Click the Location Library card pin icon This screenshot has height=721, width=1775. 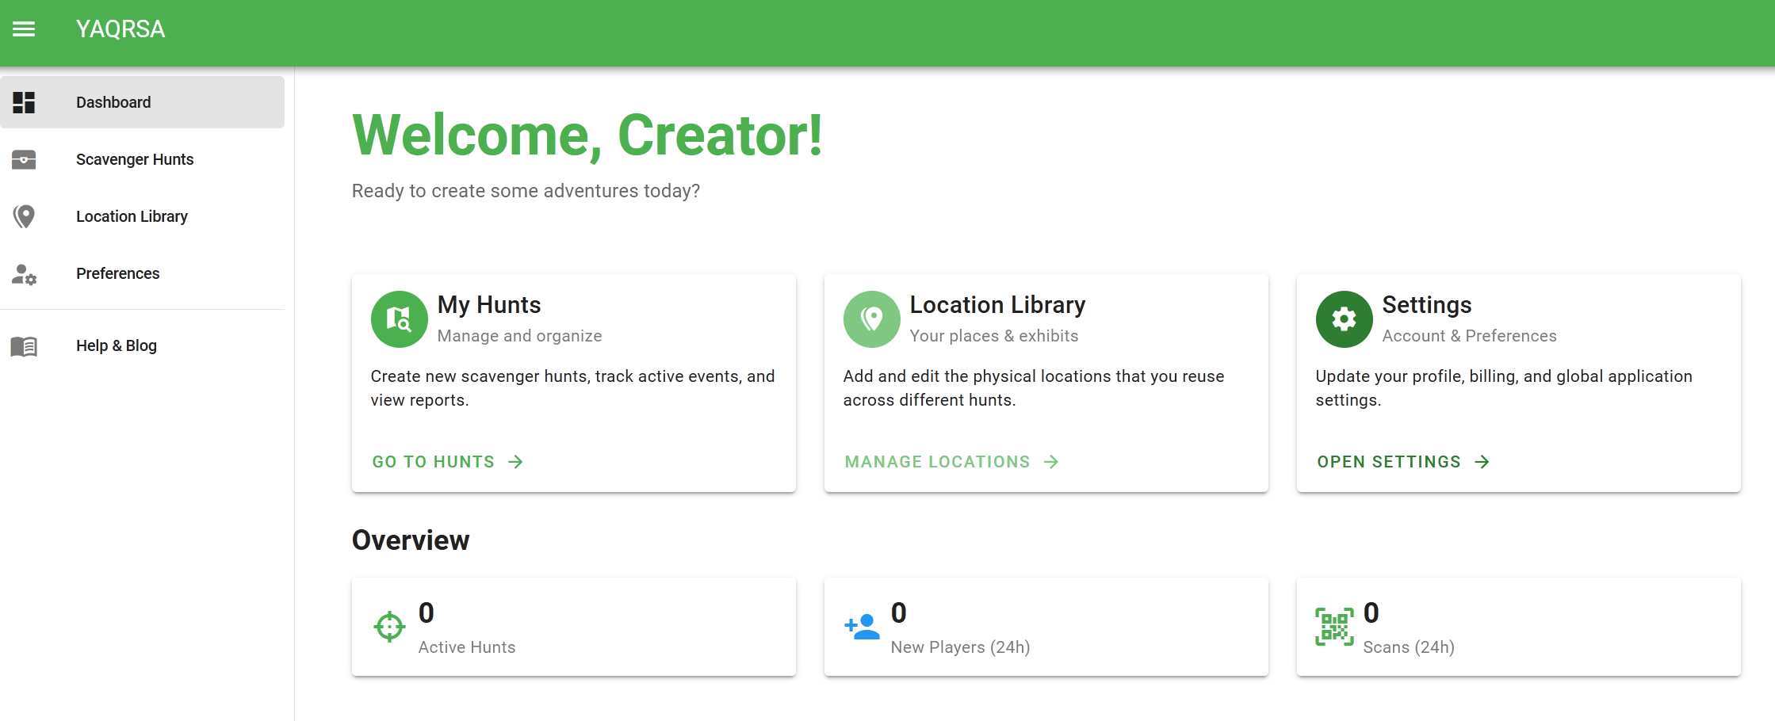871,319
